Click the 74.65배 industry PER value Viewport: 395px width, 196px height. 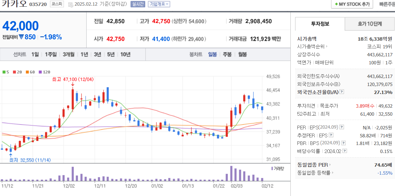pyautogui.click(x=383, y=165)
